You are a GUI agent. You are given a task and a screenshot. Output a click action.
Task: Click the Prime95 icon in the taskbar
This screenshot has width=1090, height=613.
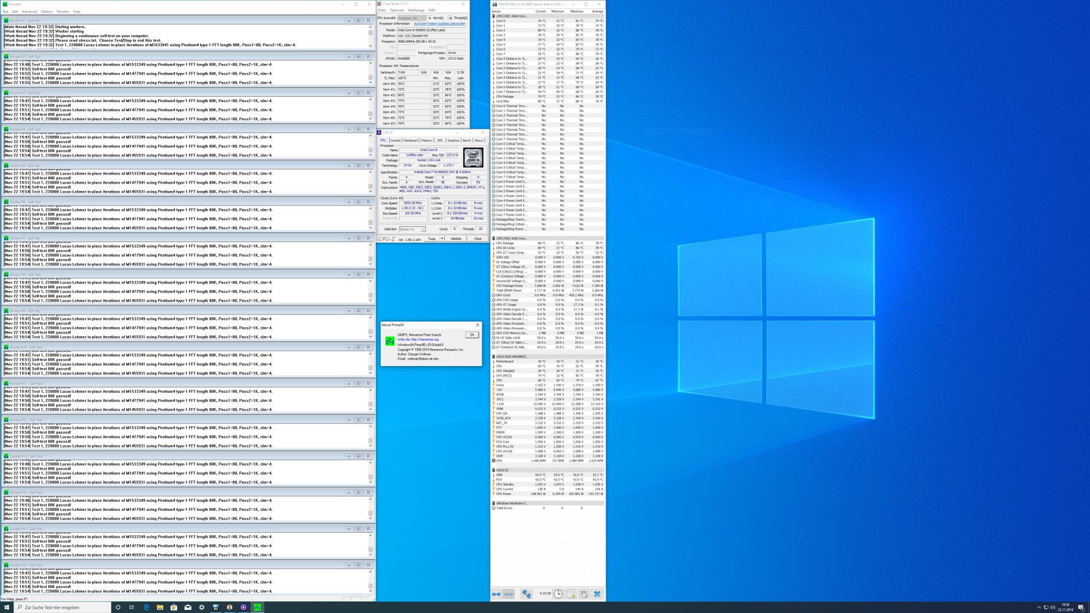(x=257, y=607)
